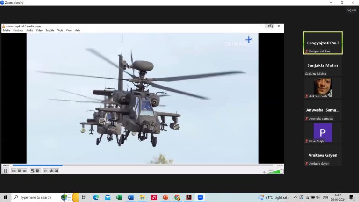
Task: Open the red AMD app on taskbar
Action: tap(154, 197)
